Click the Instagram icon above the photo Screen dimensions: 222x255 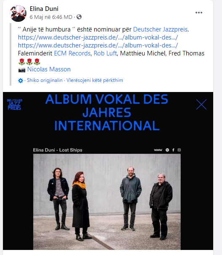tap(179, 150)
